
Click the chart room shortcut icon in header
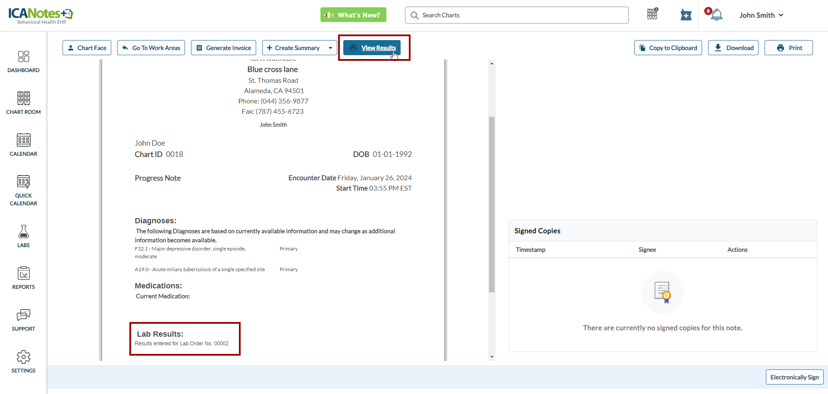click(x=652, y=14)
